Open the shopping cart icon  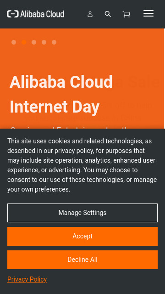[x=126, y=14]
